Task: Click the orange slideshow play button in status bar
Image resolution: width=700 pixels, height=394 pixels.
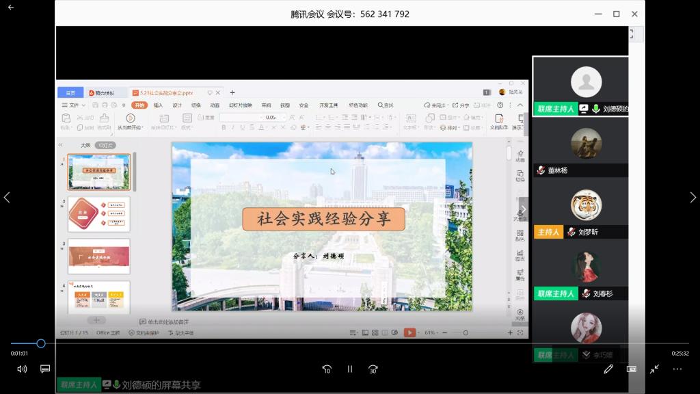Action: click(x=409, y=332)
